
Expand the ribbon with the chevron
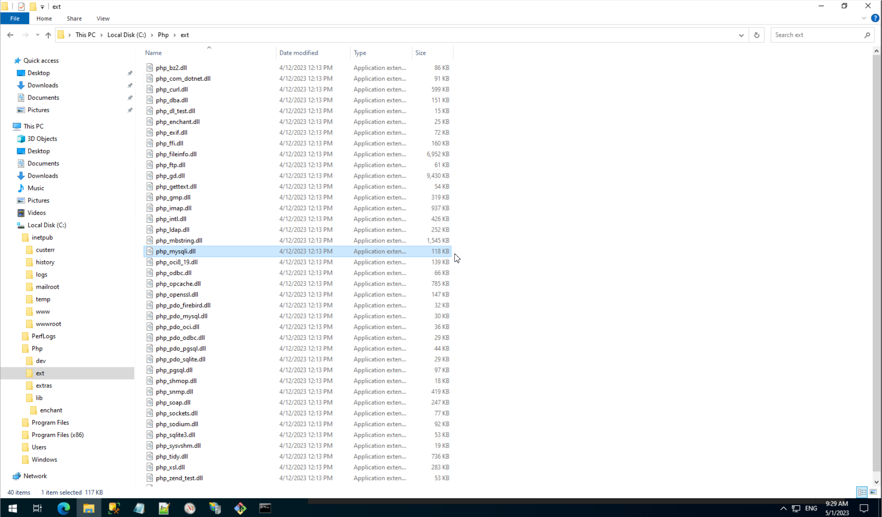point(863,19)
